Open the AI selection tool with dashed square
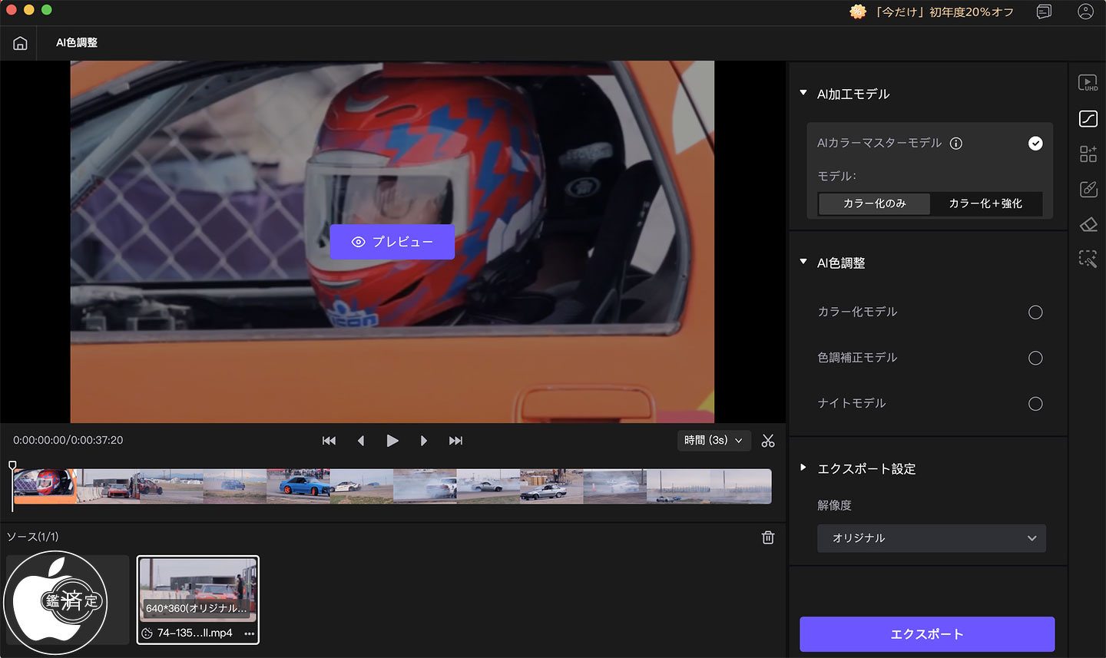The image size is (1106, 658). [x=1088, y=260]
